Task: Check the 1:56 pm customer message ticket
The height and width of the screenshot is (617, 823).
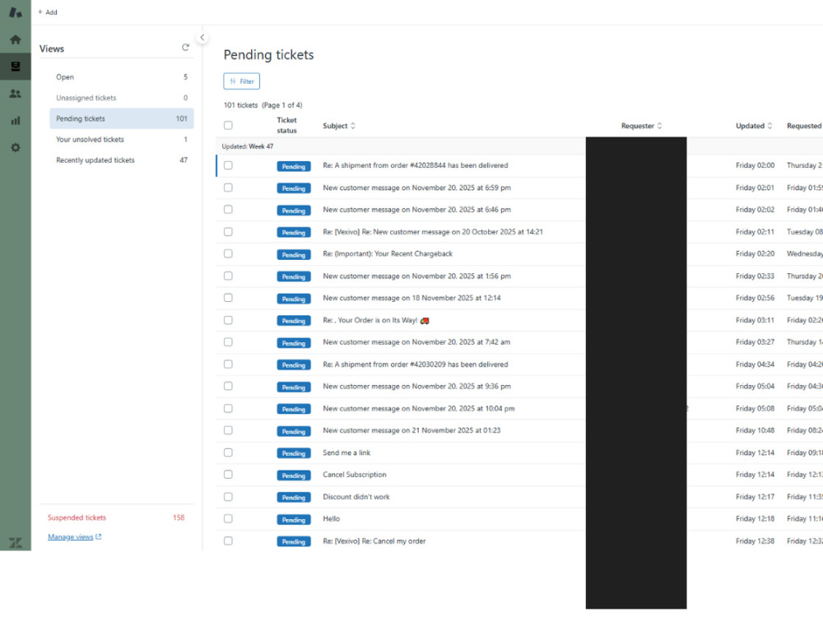Action: click(x=228, y=276)
